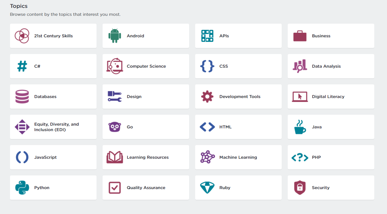
Task: Click the Android robot icon
Action: pos(114,36)
